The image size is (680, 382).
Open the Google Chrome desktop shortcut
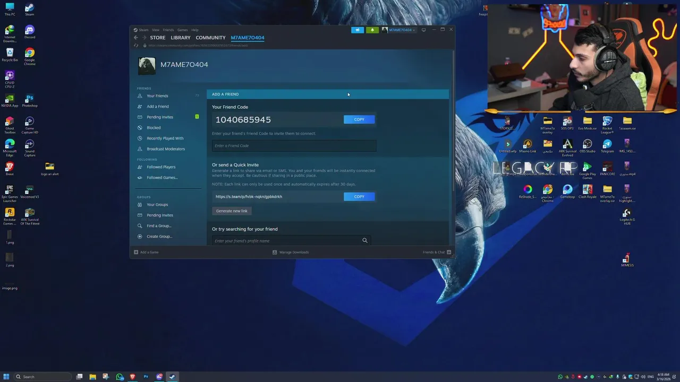point(30,56)
